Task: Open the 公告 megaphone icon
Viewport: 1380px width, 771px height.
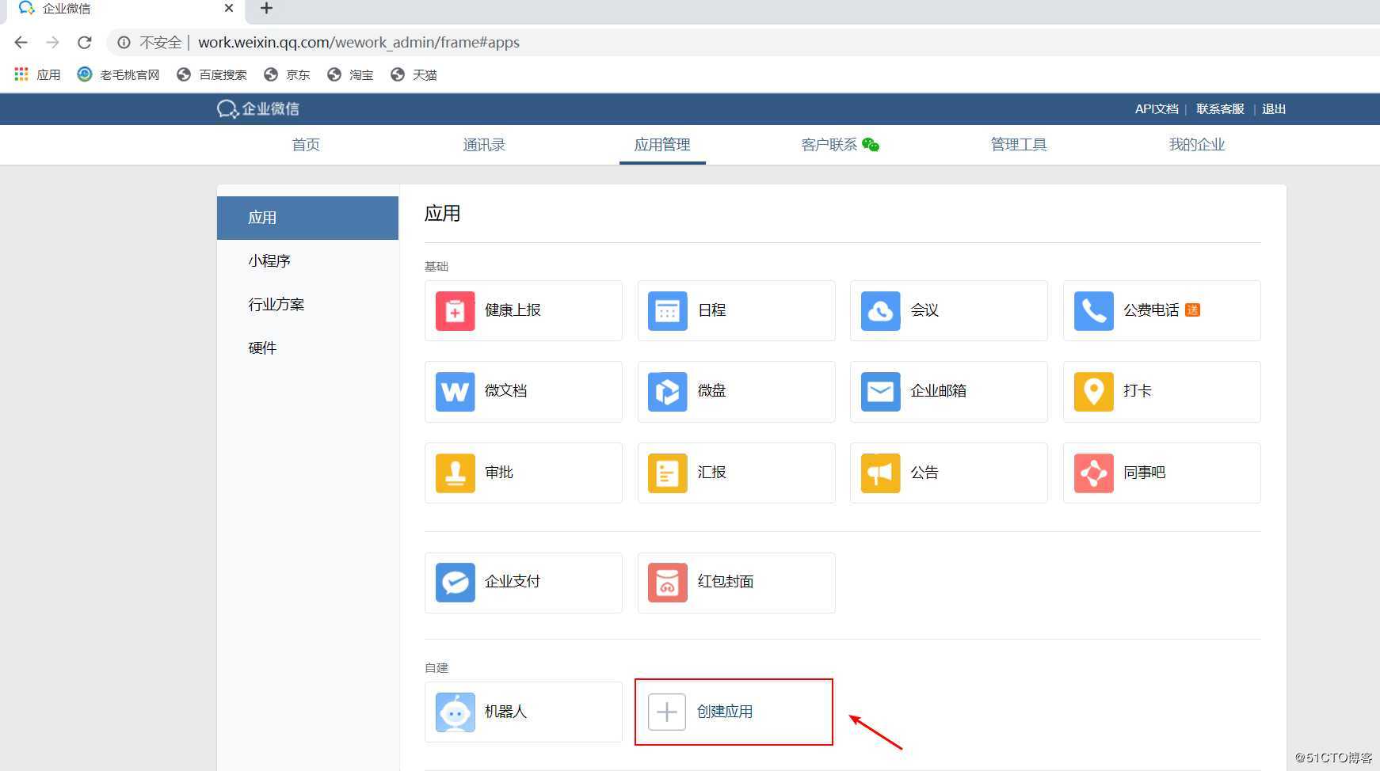Action: [880, 473]
